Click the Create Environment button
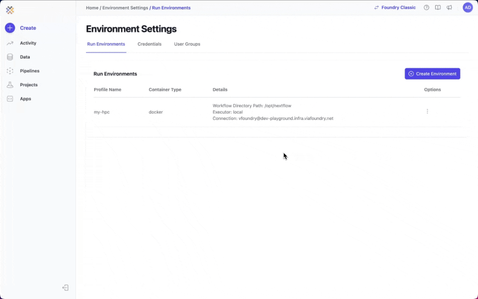 (432, 74)
